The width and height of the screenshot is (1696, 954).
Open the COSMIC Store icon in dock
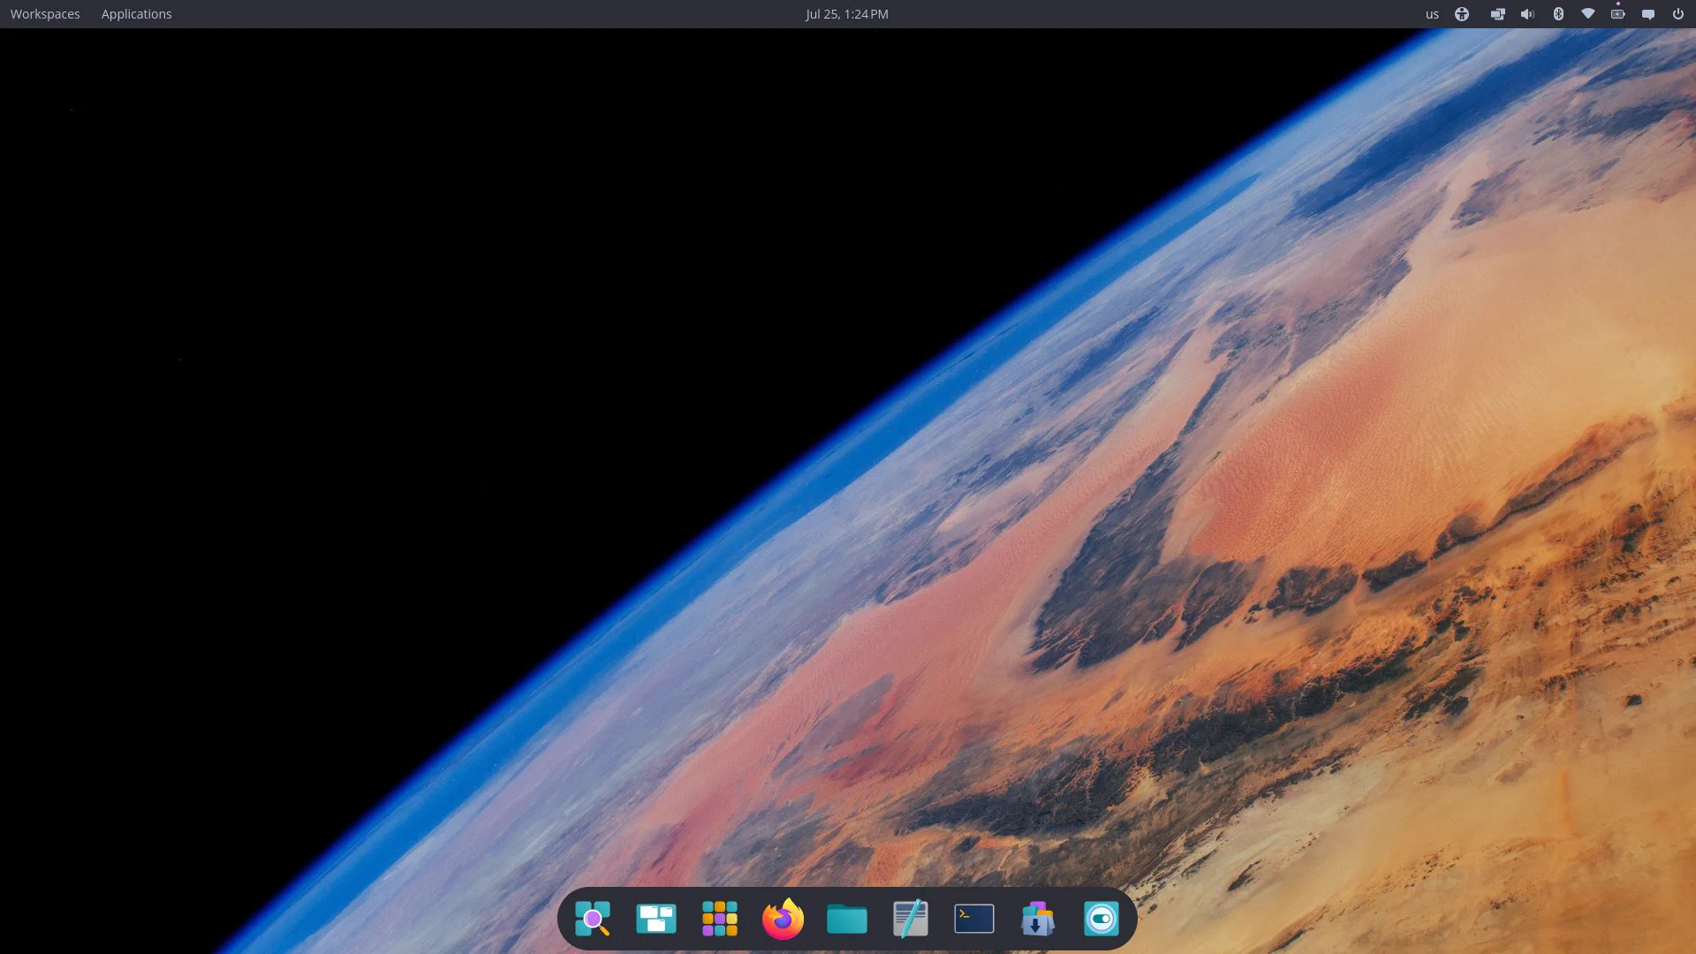[x=1038, y=919]
